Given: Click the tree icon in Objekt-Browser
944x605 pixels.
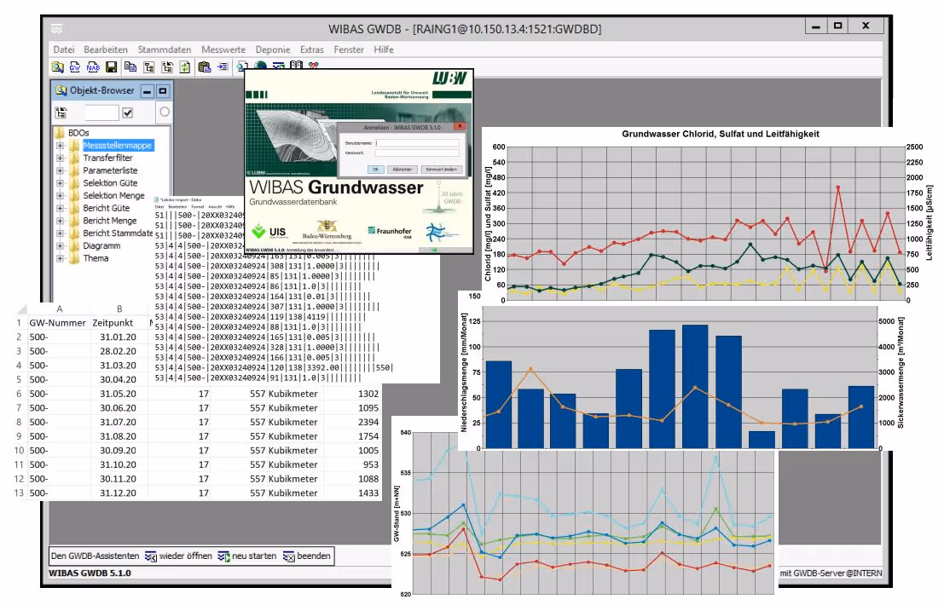Looking at the screenshot, I should pyautogui.click(x=61, y=112).
